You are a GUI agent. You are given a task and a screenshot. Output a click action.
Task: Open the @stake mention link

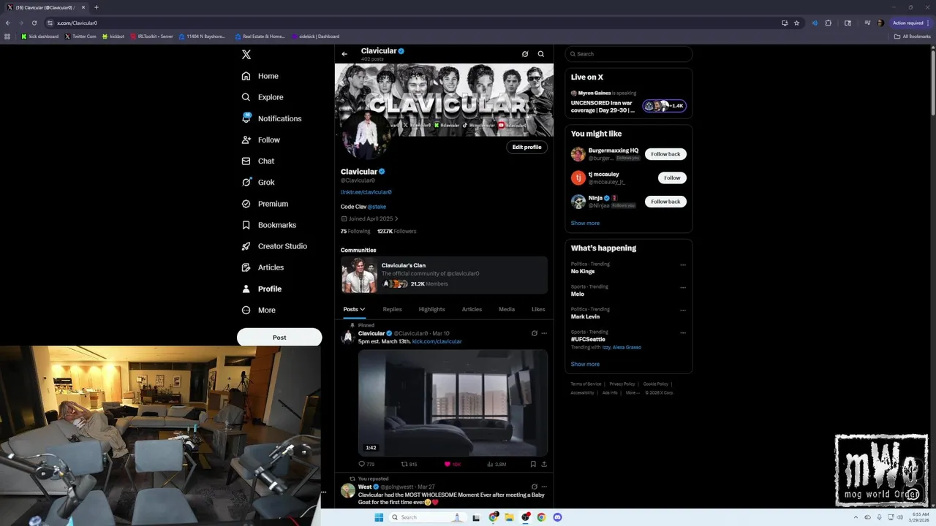377,207
